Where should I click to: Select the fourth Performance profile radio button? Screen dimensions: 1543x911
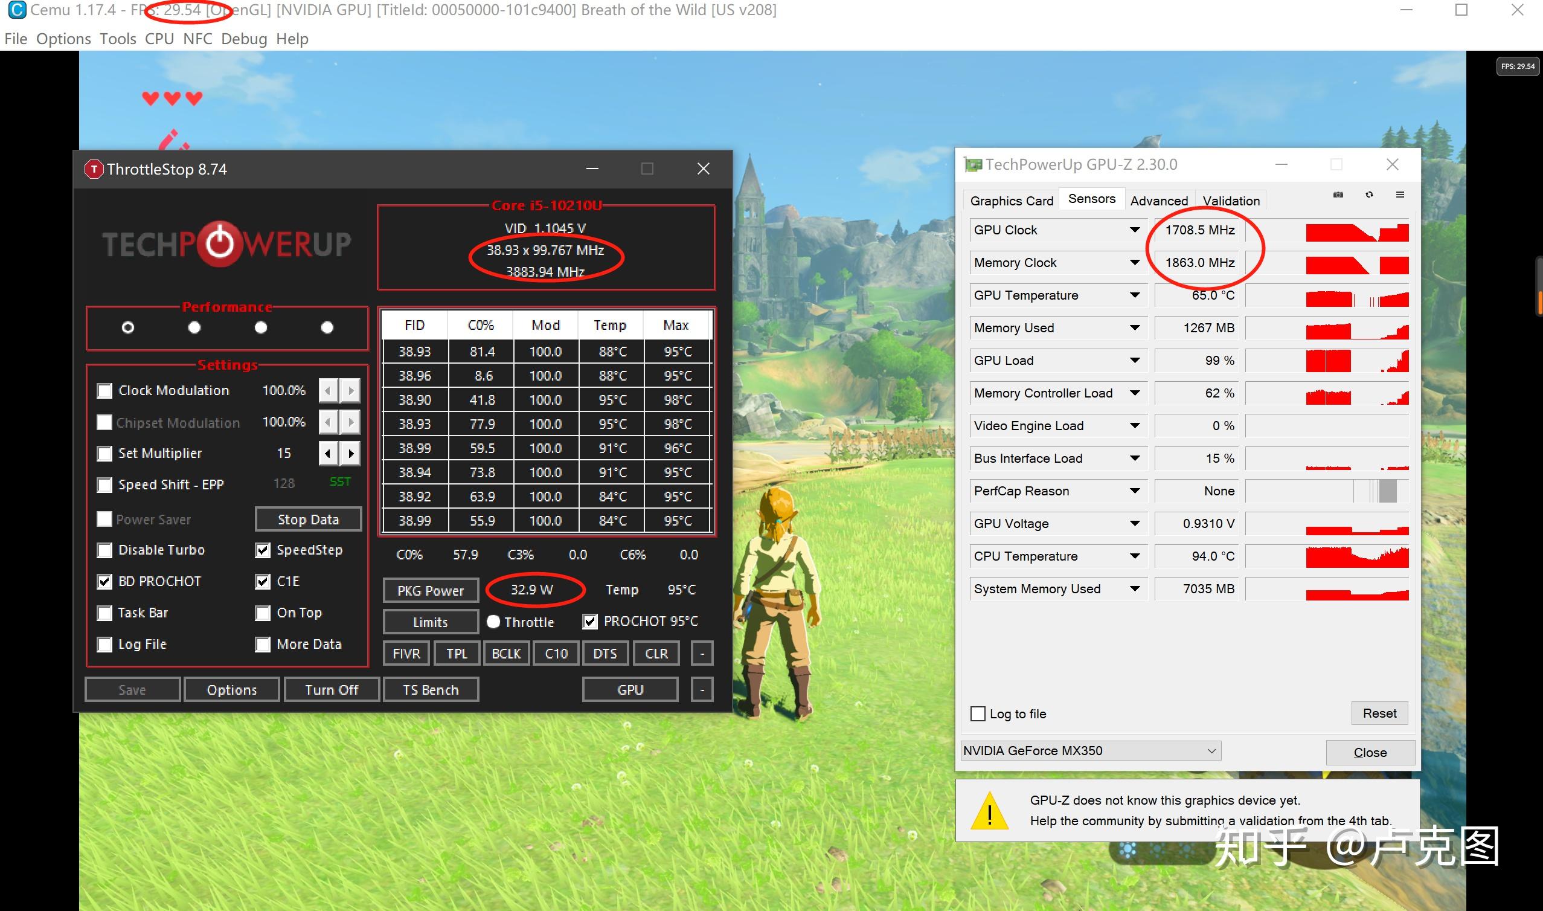(x=327, y=327)
